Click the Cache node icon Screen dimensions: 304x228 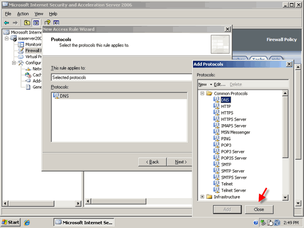point(28,75)
